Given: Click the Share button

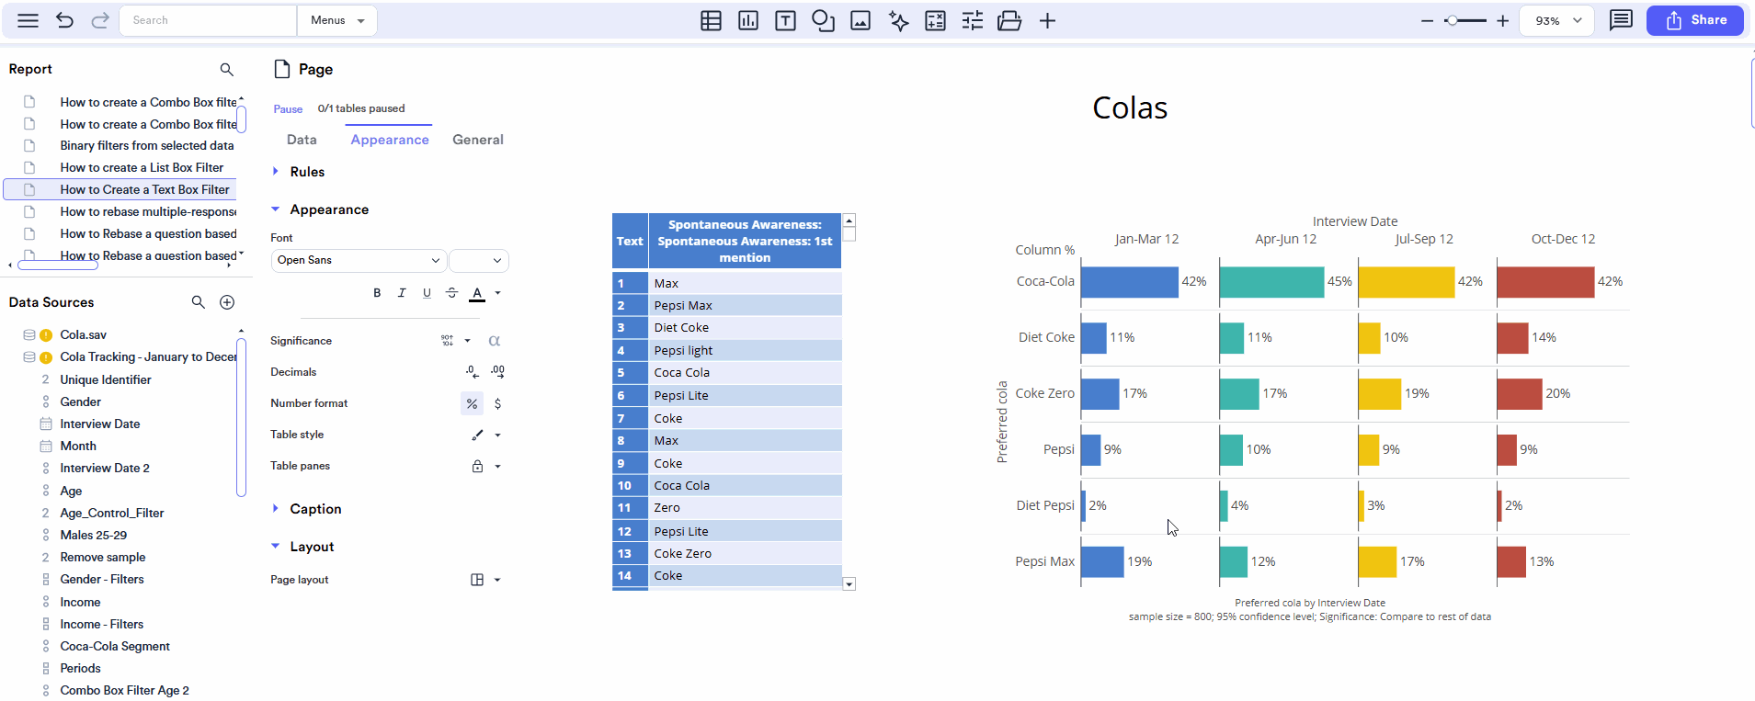Looking at the screenshot, I should coord(1694,20).
